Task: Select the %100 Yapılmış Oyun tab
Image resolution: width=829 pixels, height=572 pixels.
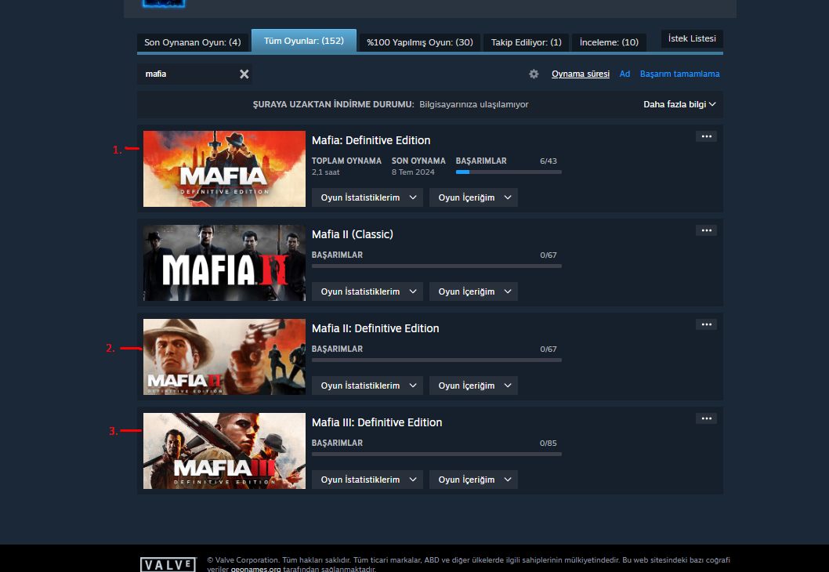Action: coord(418,42)
